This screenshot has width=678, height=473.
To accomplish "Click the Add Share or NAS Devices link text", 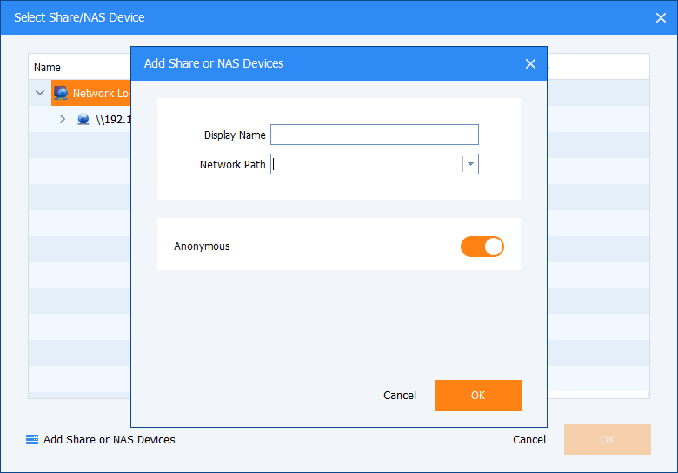I will click(x=110, y=440).
